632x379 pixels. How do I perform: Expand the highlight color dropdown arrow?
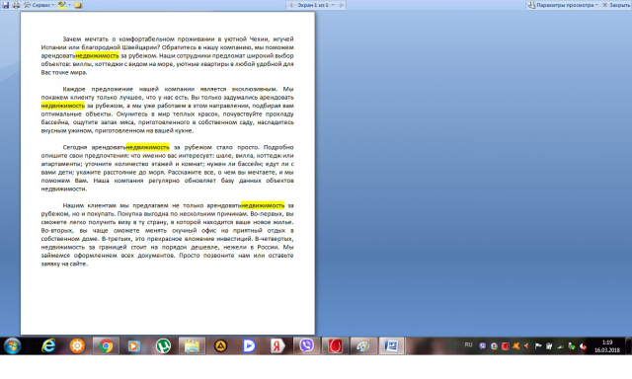[69, 5]
